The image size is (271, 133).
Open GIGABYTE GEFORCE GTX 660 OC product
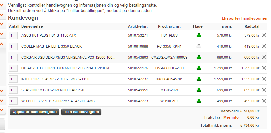click(67, 68)
